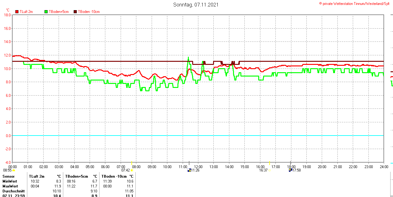Click the Durchschnitt row label in table
The image size is (393, 197).
[x=13, y=191]
